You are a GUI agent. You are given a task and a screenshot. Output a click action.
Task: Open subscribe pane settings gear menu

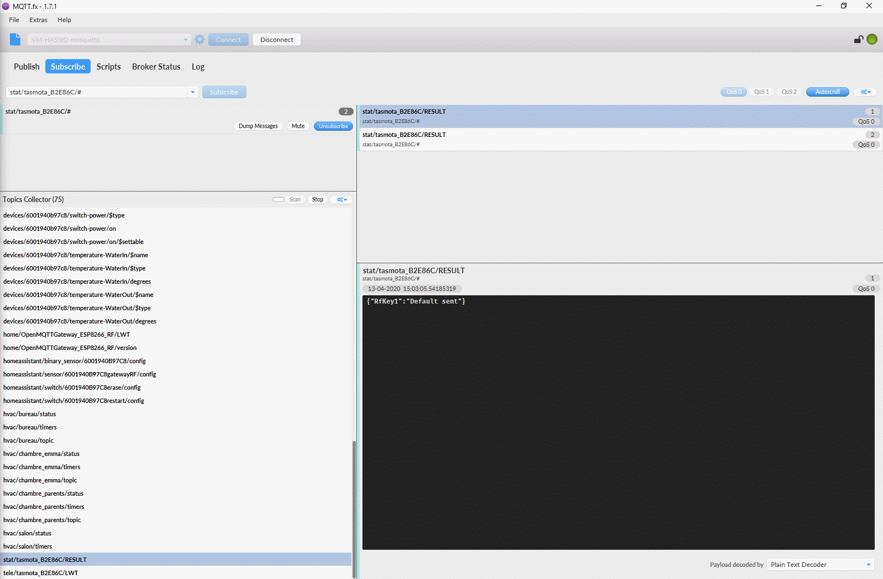point(865,92)
